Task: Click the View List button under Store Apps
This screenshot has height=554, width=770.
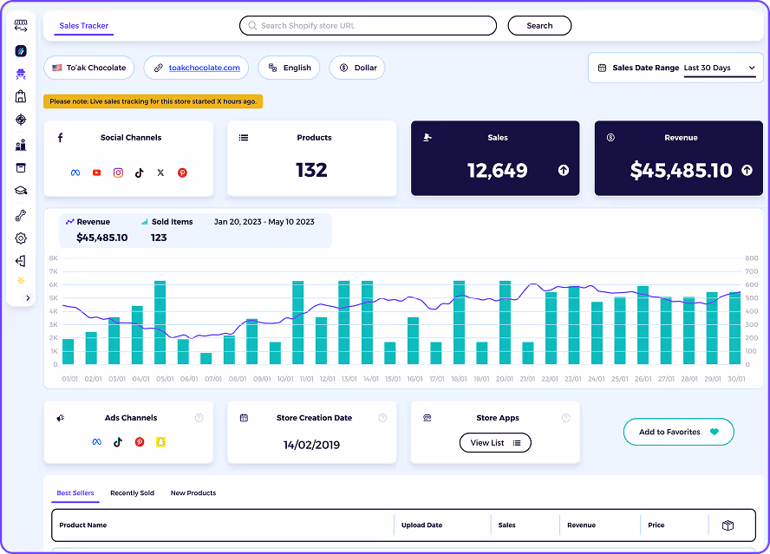Action: click(495, 442)
